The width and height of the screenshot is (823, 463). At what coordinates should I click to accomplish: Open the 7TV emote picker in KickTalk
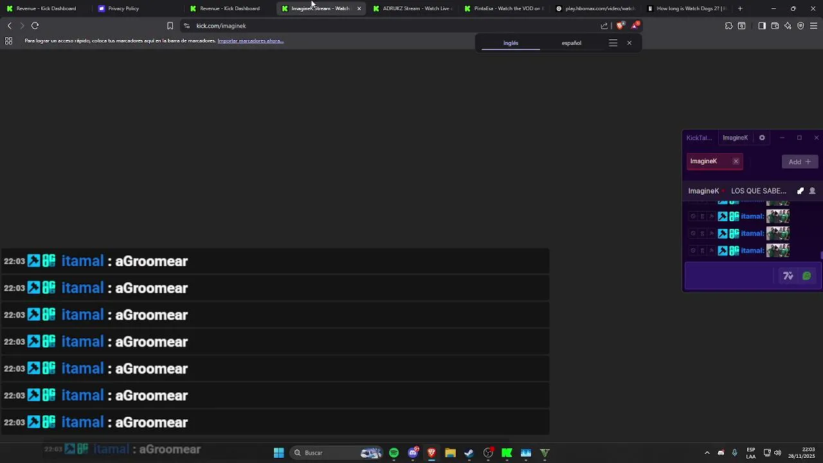(788, 276)
